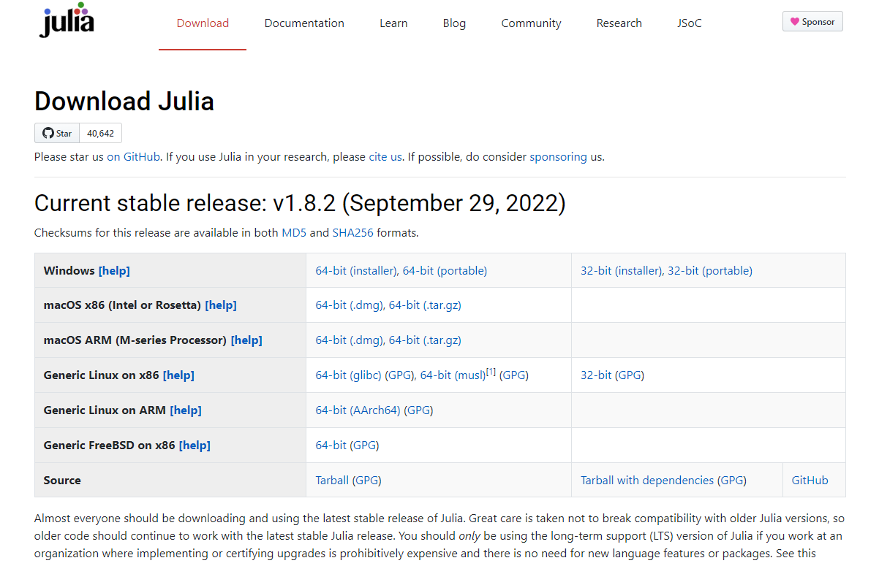Open Windows help link

(x=114, y=270)
